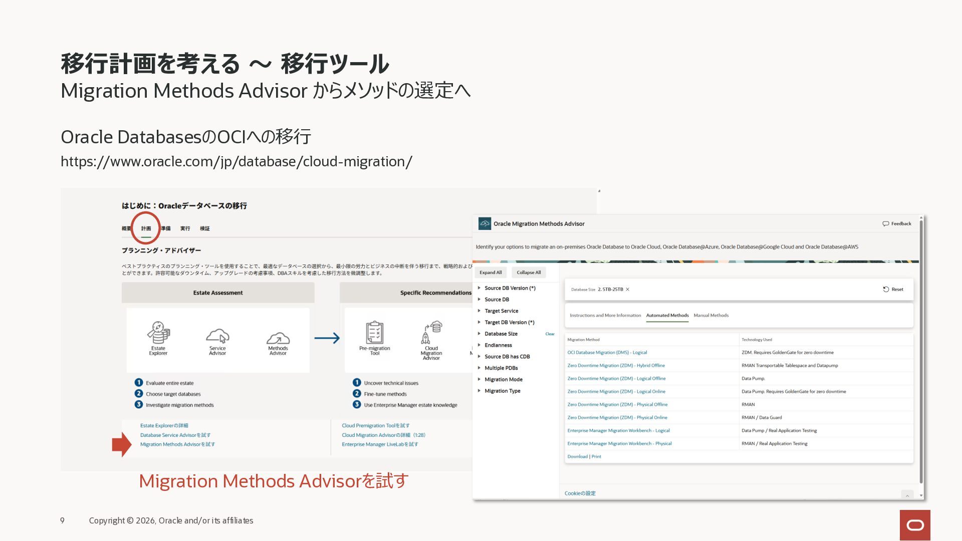Click the Feedback speech bubble icon
962x541 pixels.
click(x=886, y=224)
